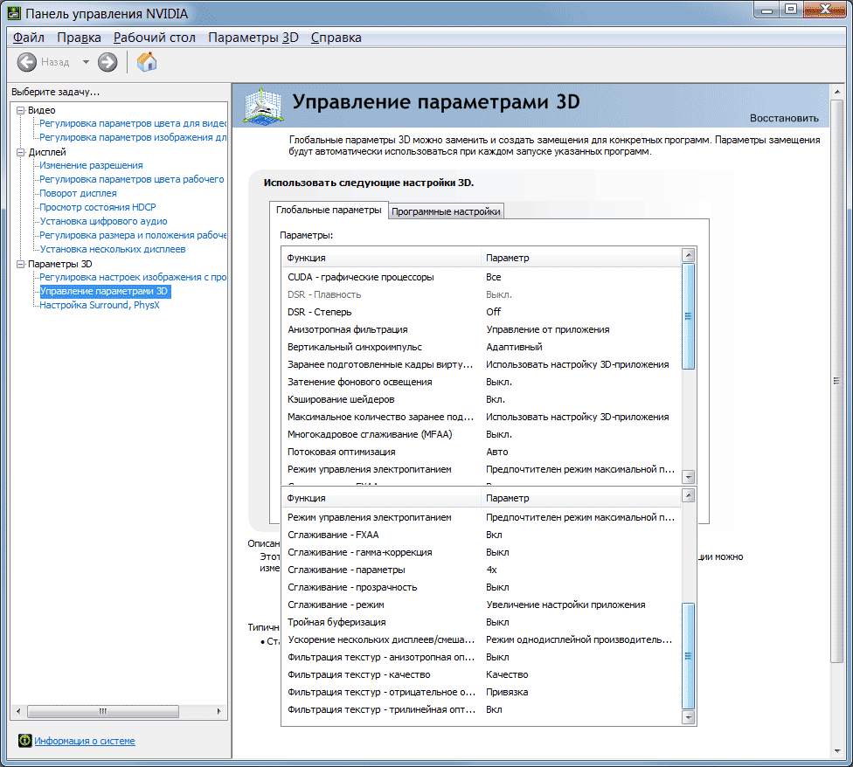Select Многокадровое сглаживание (MFAA) row

[x=482, y=434]
